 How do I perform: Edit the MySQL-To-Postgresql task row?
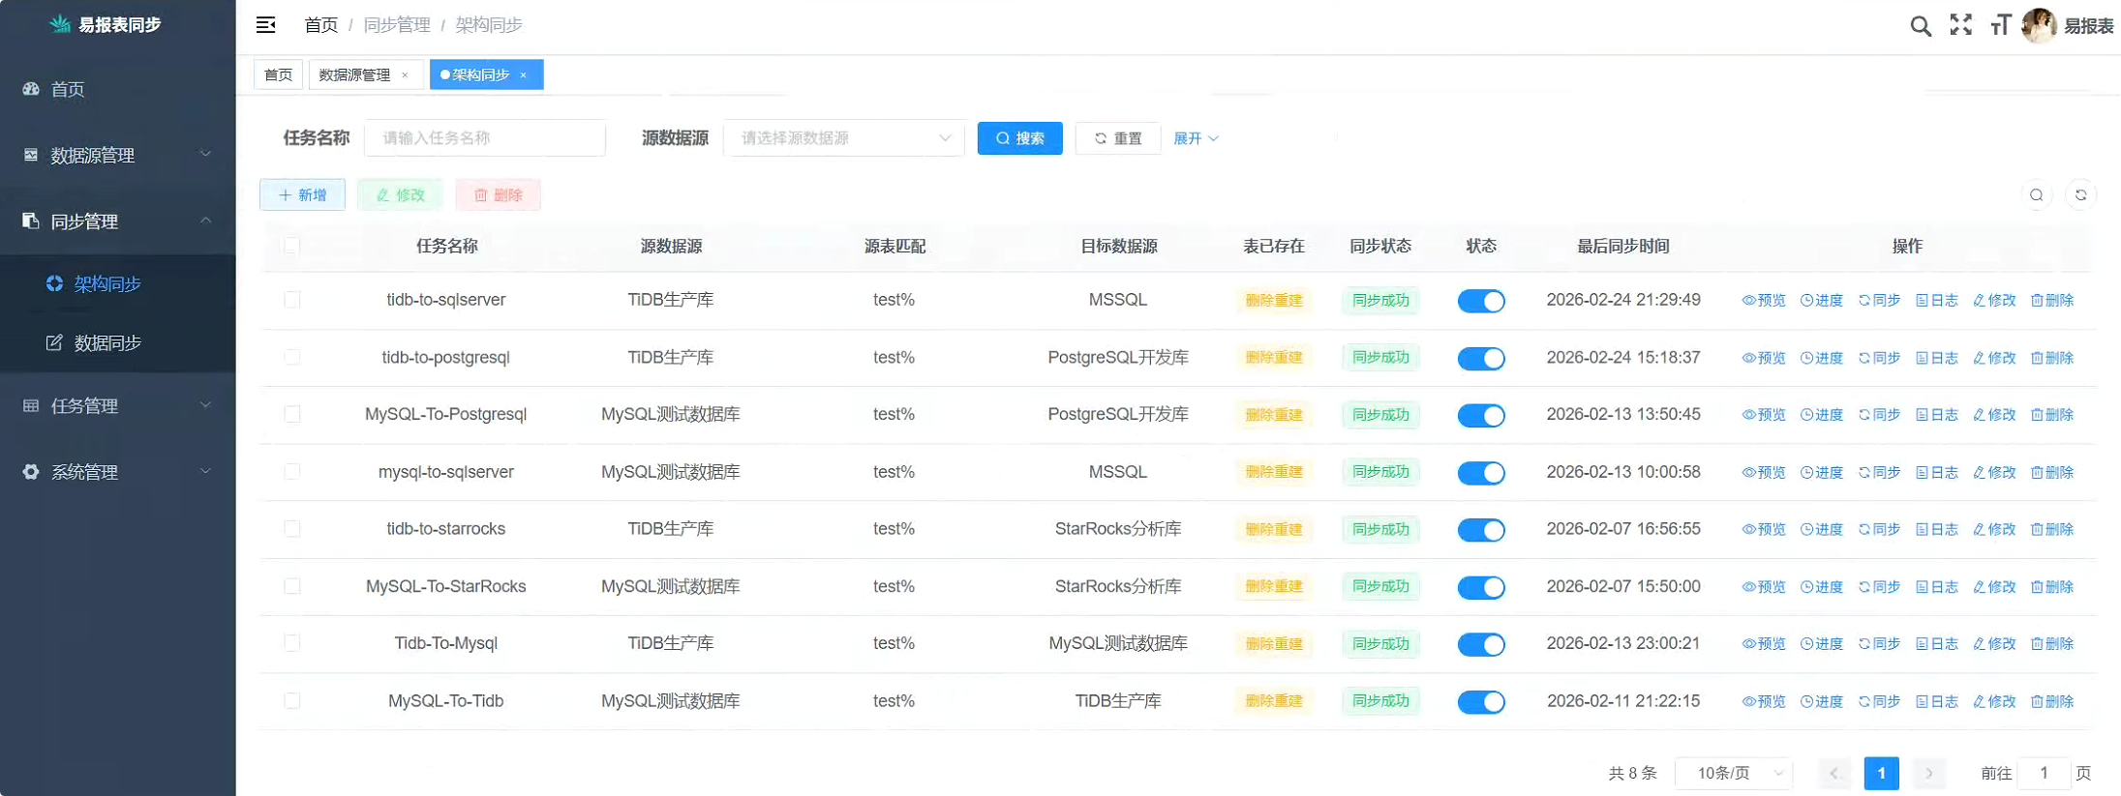1994,415
